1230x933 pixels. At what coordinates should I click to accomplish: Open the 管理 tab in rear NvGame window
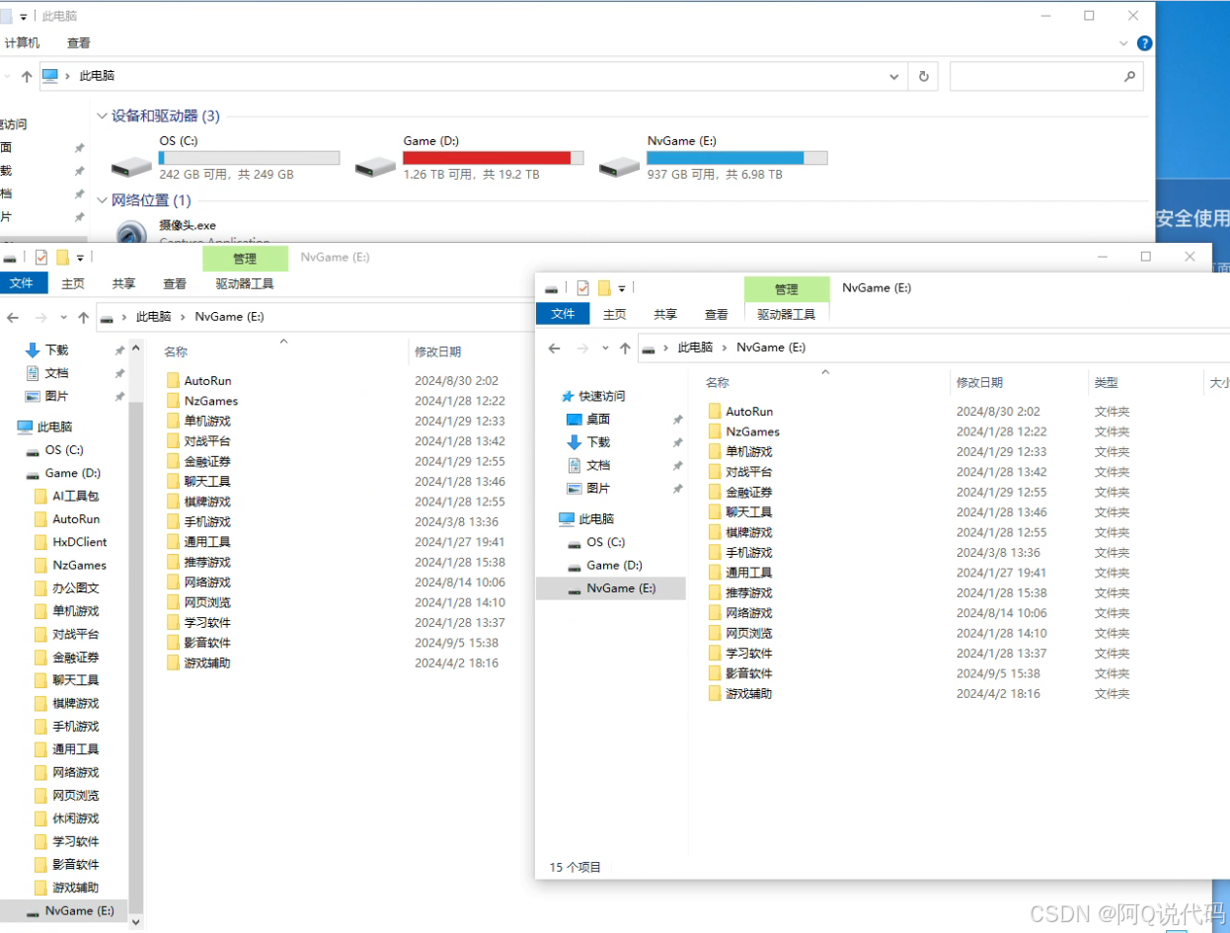(245, 259)
